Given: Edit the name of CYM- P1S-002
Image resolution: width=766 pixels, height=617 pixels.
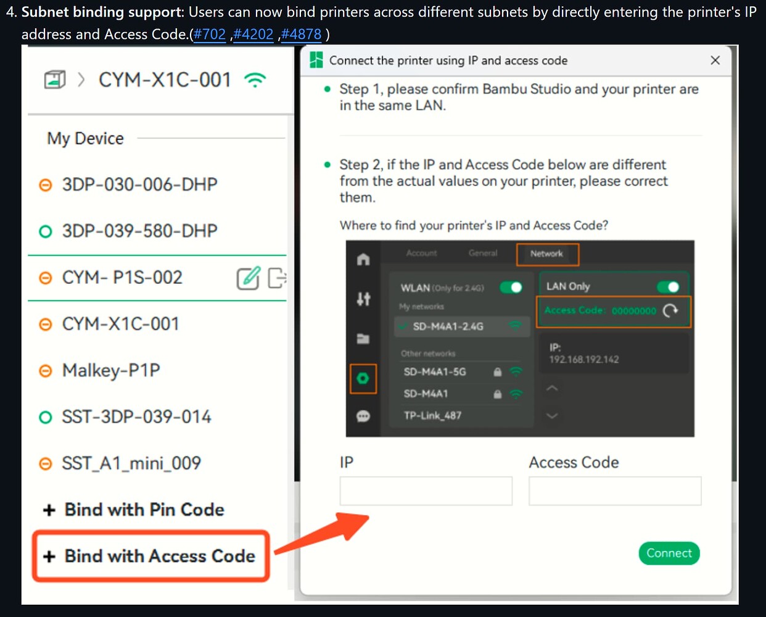Looking at the screenshot, I should [x=249, y=278].
